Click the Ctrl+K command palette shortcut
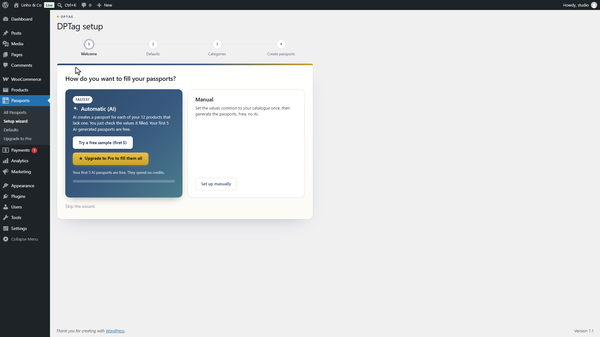 (70, 5)
